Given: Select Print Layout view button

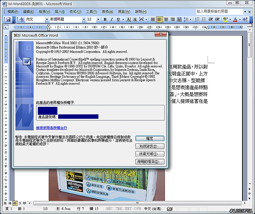Looking at the screenshot, I should pyautogui.click(x=15, y=203).
